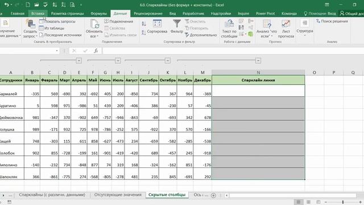Go to the Формулы ribbon tab
Image resolution: width=364 pixels, height=205 pixels.
tap(98, 14)
